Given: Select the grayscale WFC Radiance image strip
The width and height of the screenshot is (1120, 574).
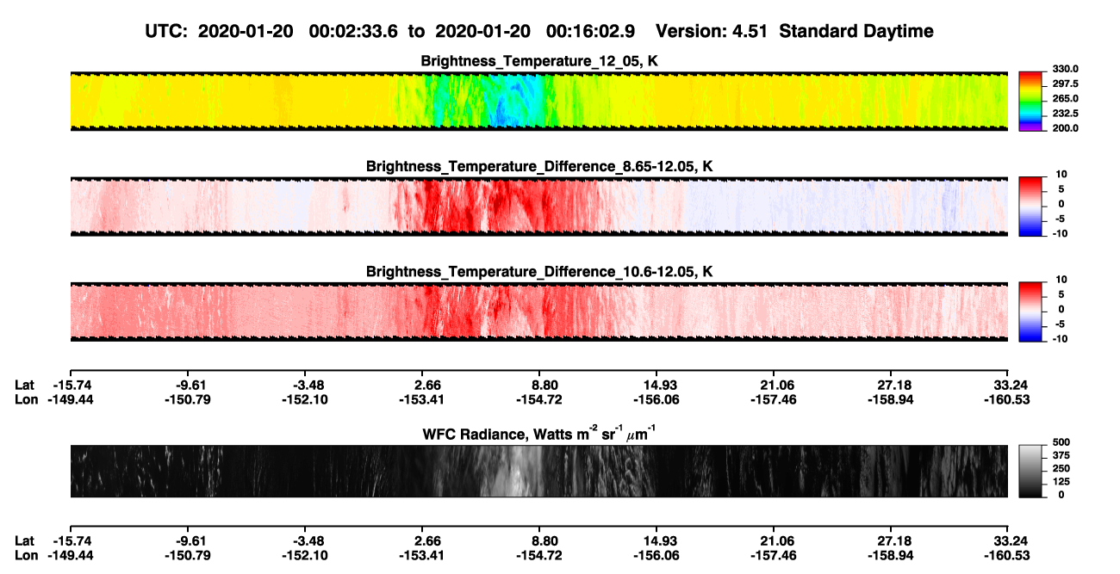Looking at the screenshot, I should (x=538, y=471).
